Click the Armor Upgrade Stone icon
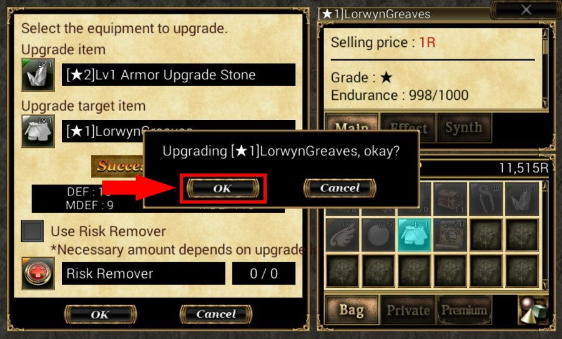 click(x=38, y=74)
